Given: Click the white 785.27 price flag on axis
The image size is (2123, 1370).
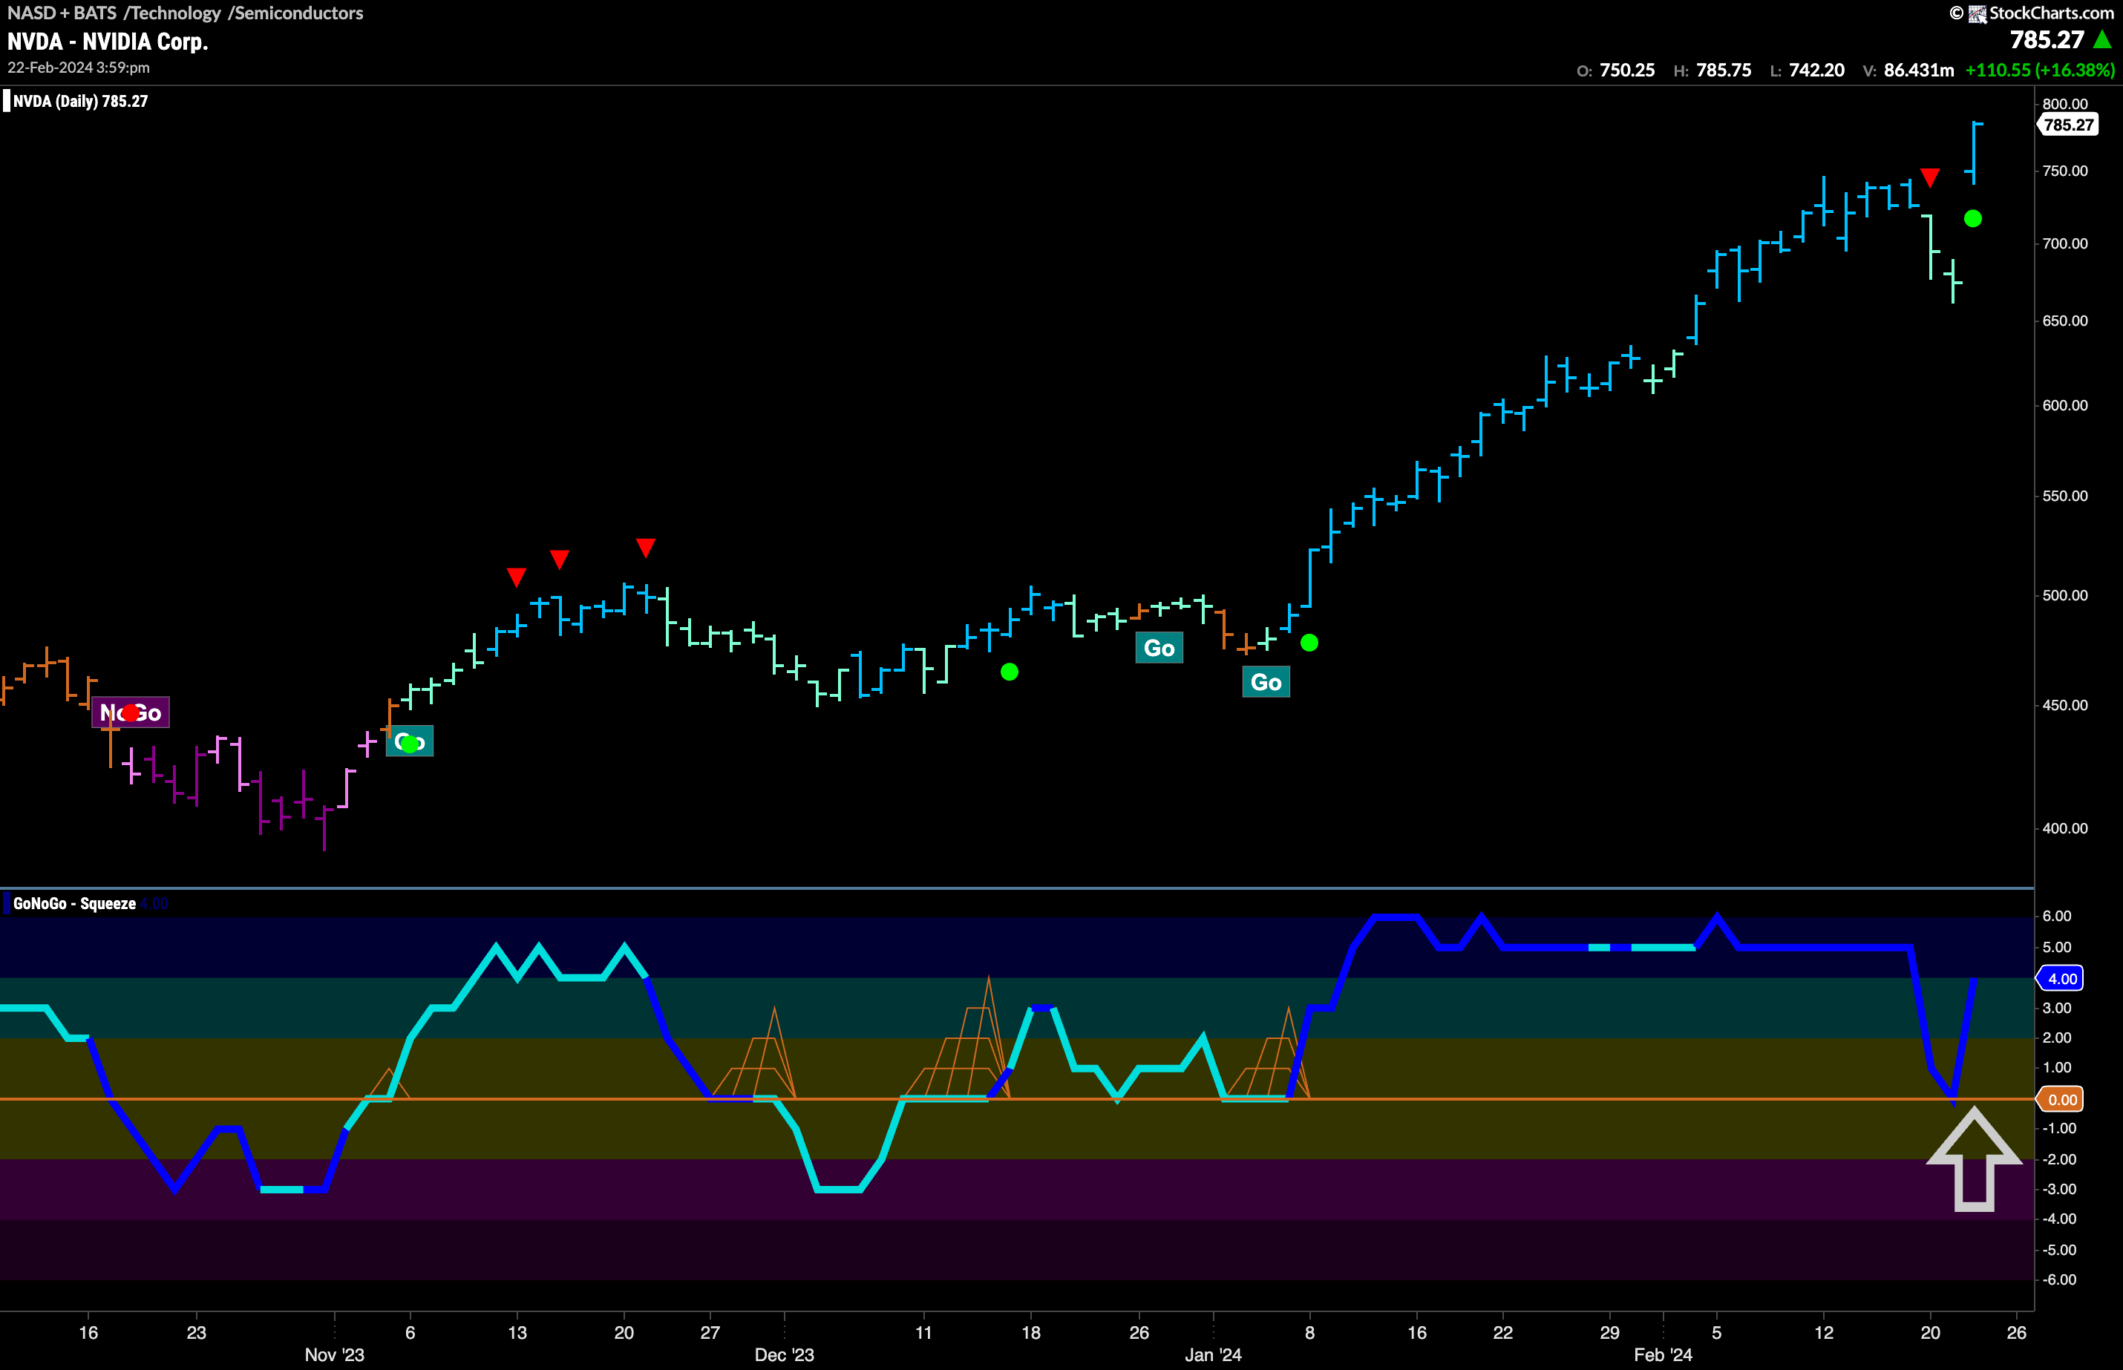Looking at the screenshot, I should [x=2068, y=125].
